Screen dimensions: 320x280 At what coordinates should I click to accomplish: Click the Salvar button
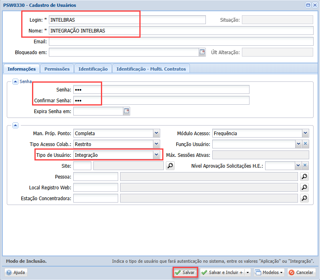pyautogui.click(x=185, y=272)
